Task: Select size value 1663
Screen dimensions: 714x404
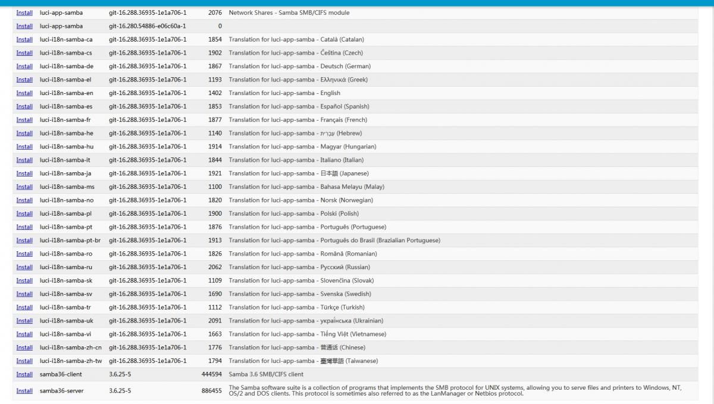Action: 215,334
